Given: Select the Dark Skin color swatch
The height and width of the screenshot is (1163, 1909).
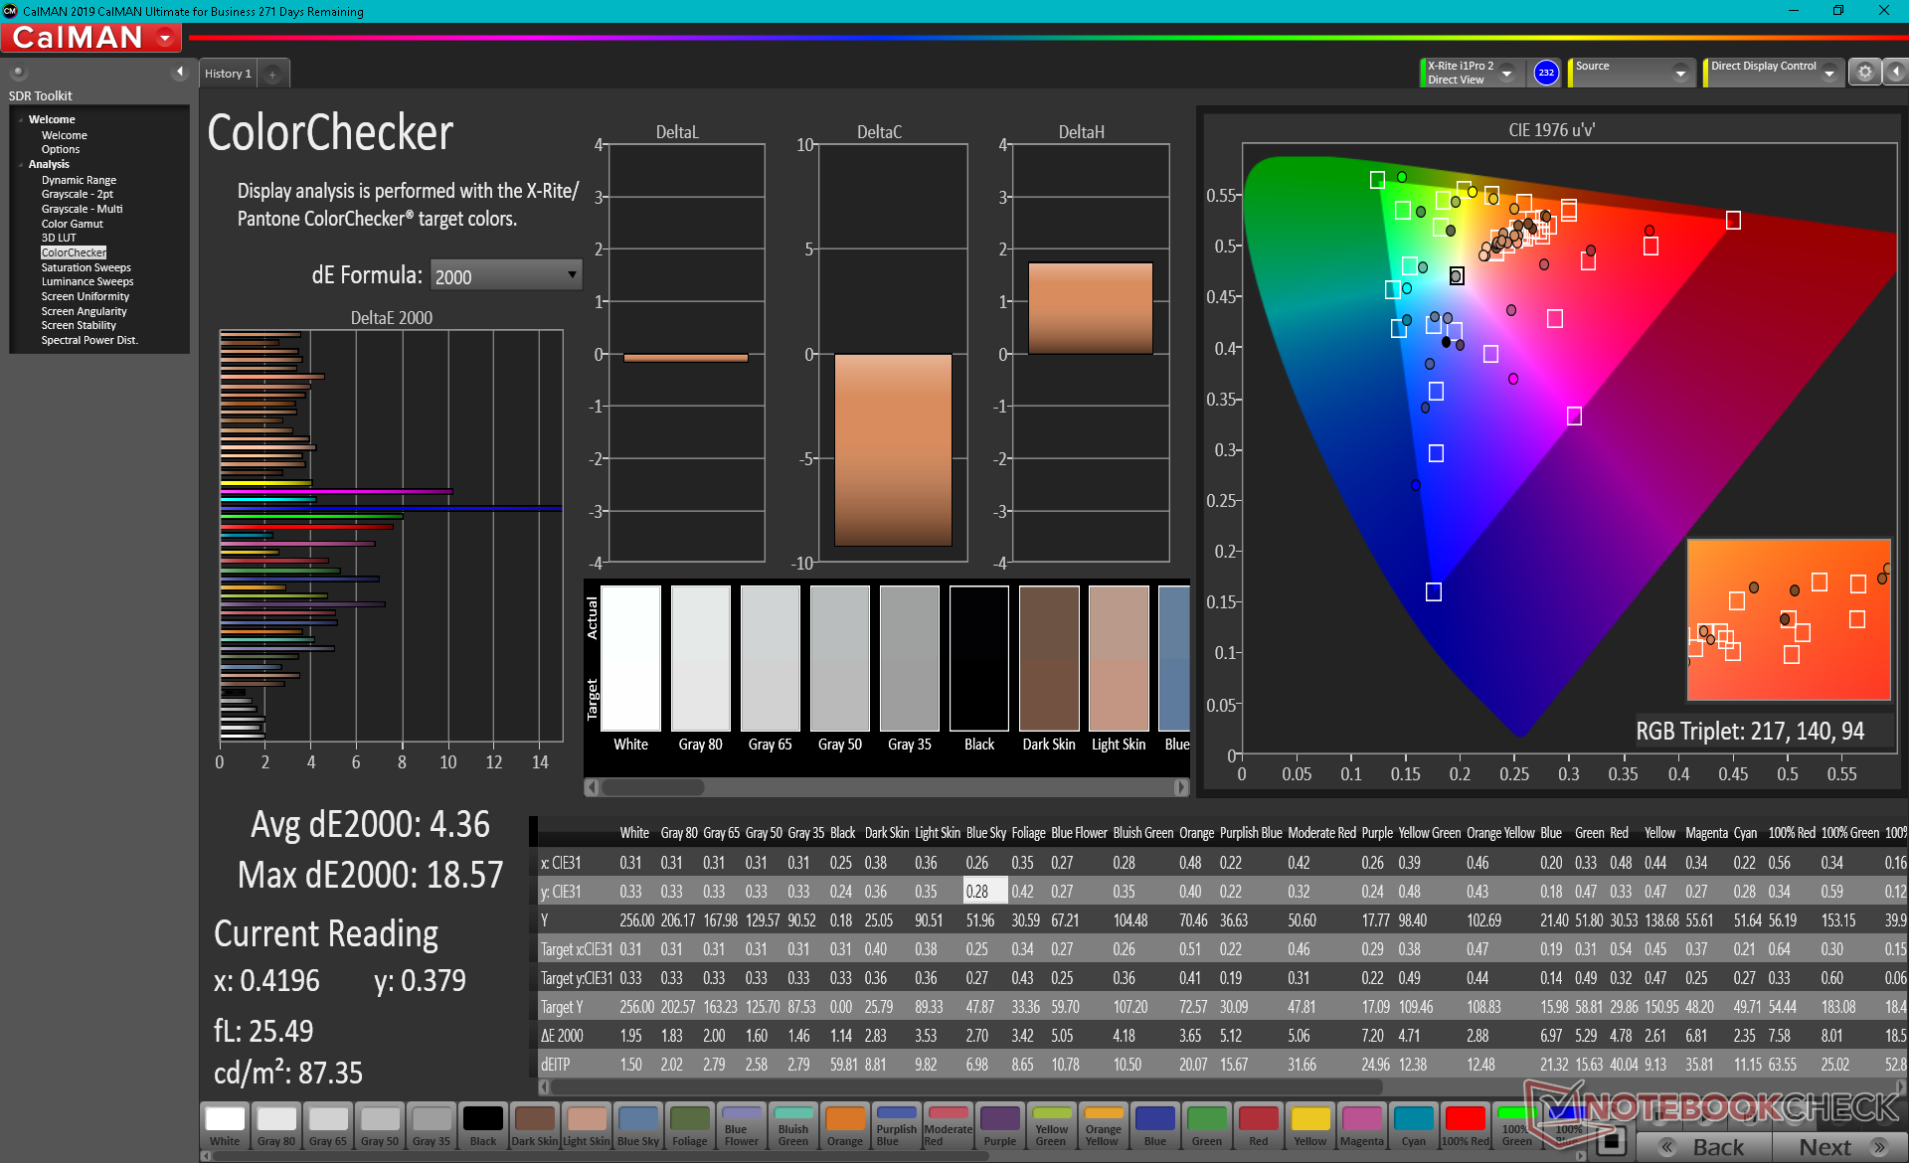Looking at the screenshot, I should point(534,1125).
